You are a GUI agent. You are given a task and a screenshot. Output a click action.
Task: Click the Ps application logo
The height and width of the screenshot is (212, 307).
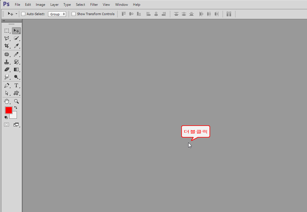pos(6,4)
